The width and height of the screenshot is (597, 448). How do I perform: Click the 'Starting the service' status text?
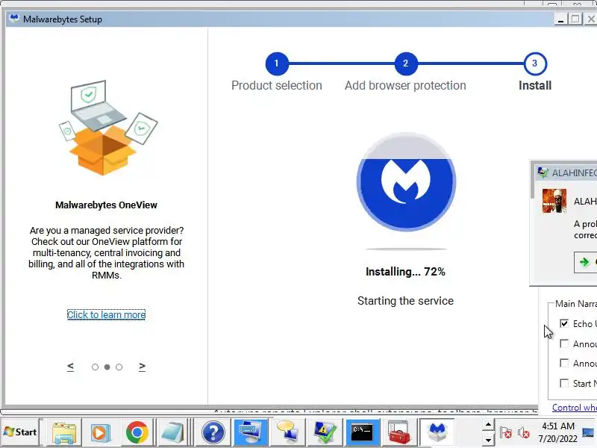[405, 301]
